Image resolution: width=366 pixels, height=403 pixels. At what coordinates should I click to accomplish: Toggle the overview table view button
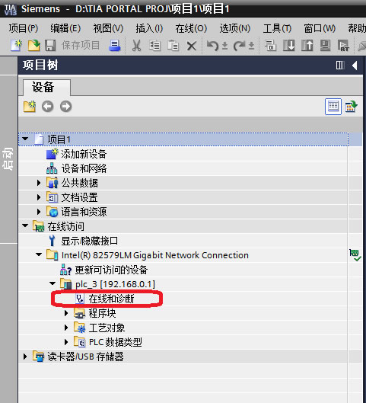333,107
